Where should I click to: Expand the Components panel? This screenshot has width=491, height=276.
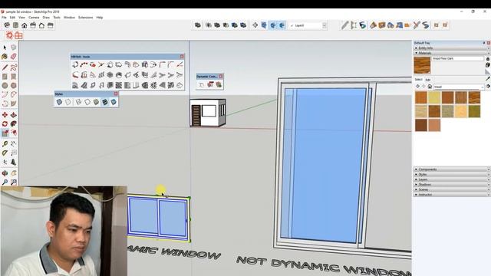tap(451, 169)
